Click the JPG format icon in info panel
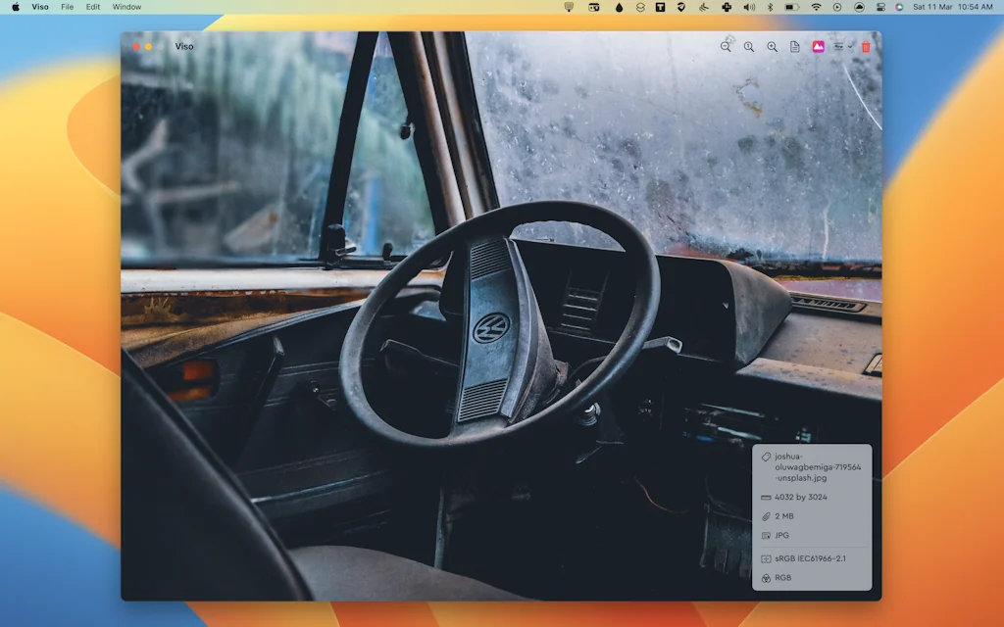The width and height of the screenshot is (1004, 627). tap(766, 536)
